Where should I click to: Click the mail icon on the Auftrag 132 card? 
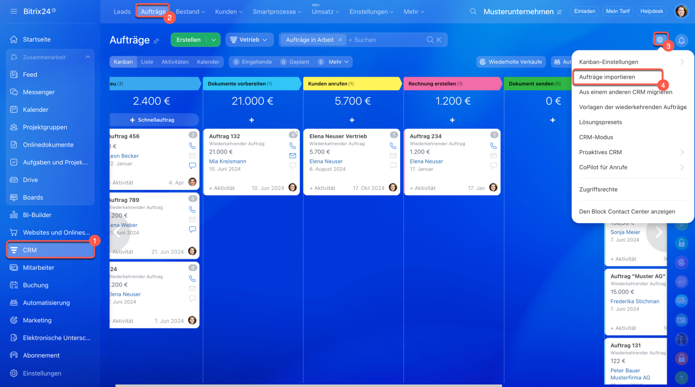[293, 156]
